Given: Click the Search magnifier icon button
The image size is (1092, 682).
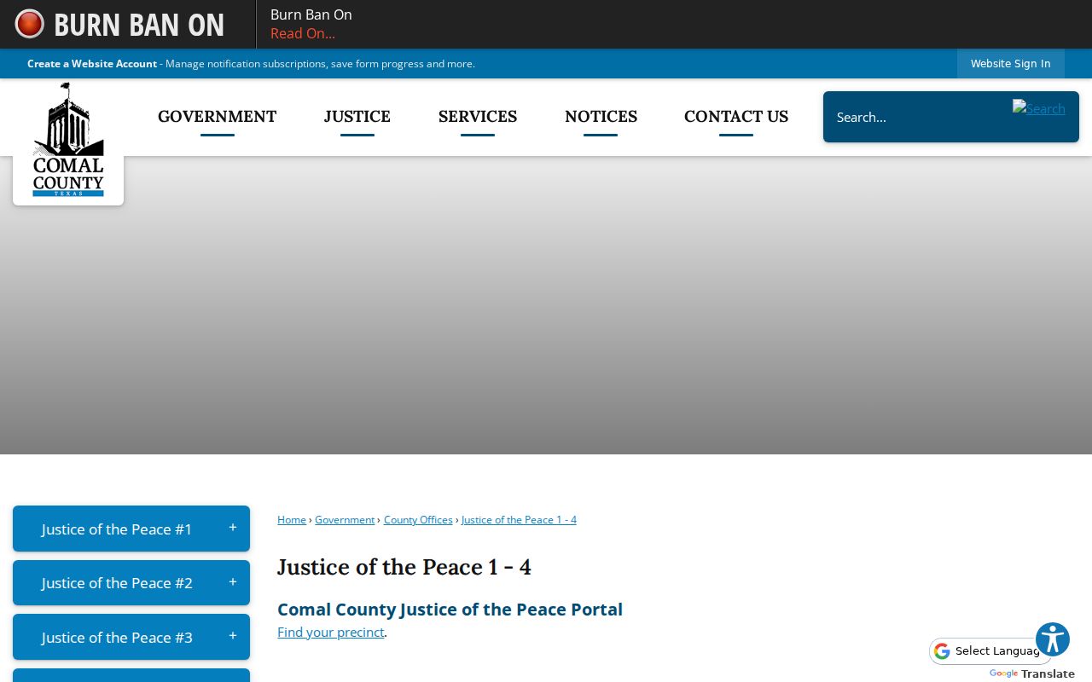Looking at the screenshot, I should click(x=1038, y=108).
